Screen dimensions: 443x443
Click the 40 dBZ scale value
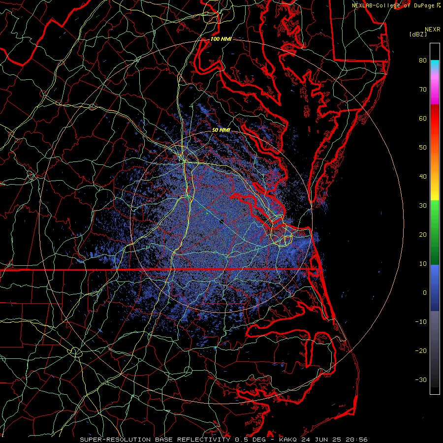pos(423,177)
